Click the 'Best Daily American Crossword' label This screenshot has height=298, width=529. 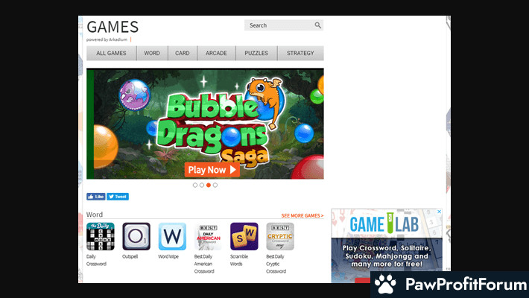[x=204, y=264]
